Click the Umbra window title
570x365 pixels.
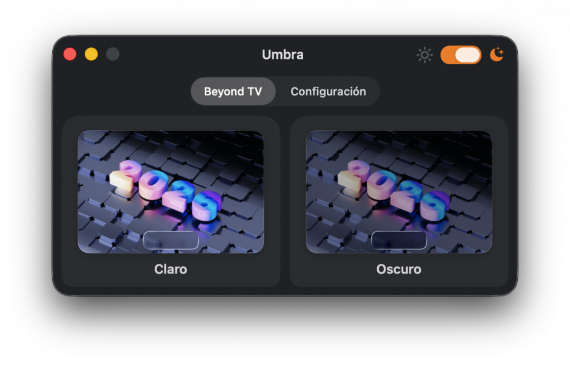tap(283, 55)
